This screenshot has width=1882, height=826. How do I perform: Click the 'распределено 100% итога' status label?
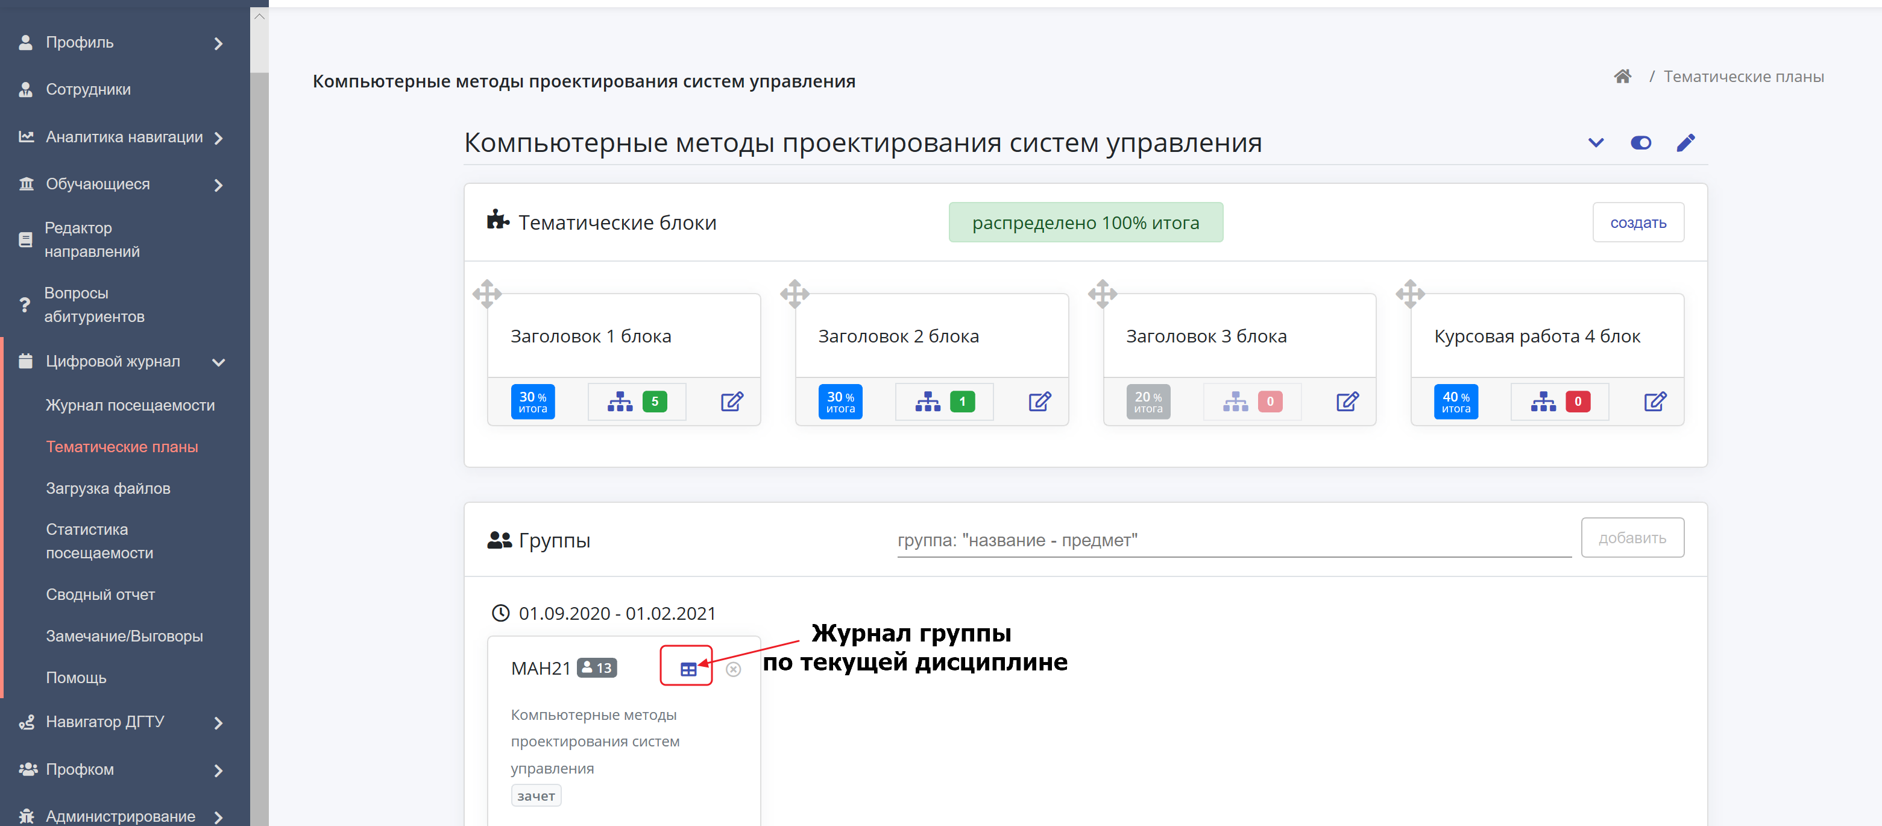point(1085,222)
